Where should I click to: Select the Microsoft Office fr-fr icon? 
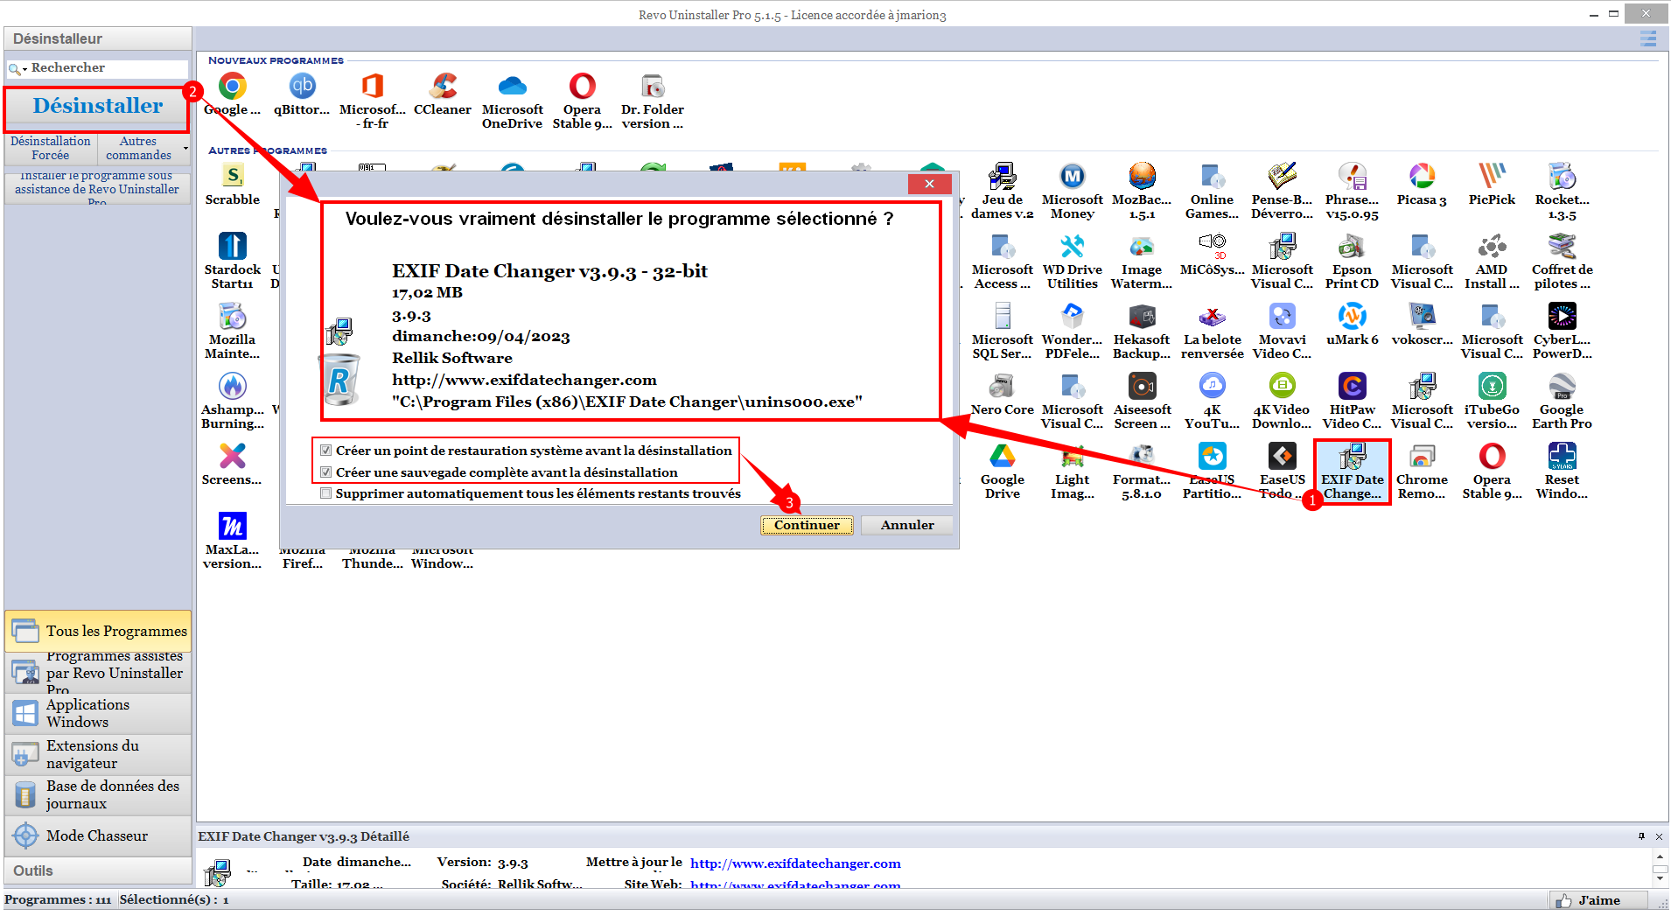(372, 87)
